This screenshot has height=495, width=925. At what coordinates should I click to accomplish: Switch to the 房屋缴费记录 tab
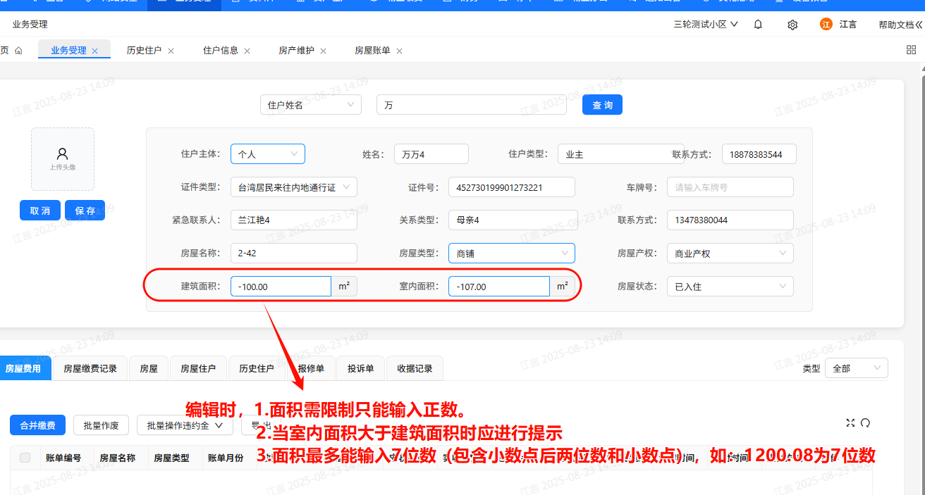(90, 368)
